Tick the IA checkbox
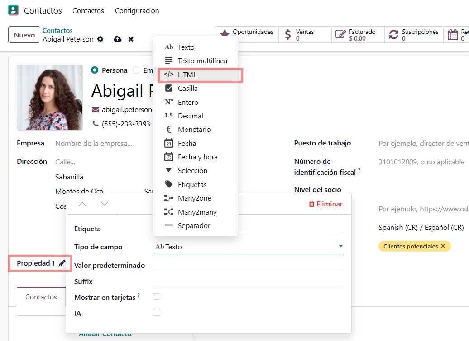 (x=157, y=313)
